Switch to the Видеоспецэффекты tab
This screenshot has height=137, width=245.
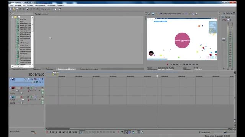click(66, 69)
